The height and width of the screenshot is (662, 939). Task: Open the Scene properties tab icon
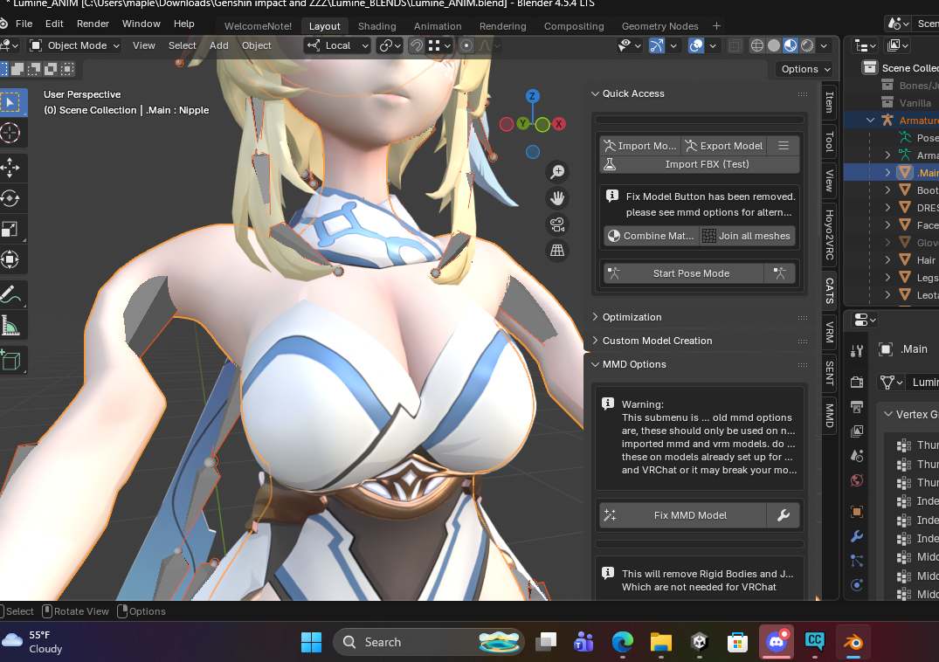click(857, 456)
